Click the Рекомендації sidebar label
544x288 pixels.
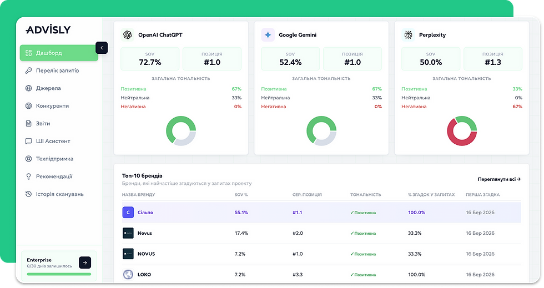click(54, 176)
